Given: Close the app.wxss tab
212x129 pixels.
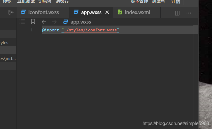Looking at the screenshot, I should 107,12.
